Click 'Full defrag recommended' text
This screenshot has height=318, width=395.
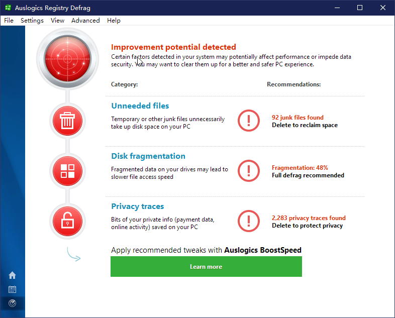coord(308,175)
